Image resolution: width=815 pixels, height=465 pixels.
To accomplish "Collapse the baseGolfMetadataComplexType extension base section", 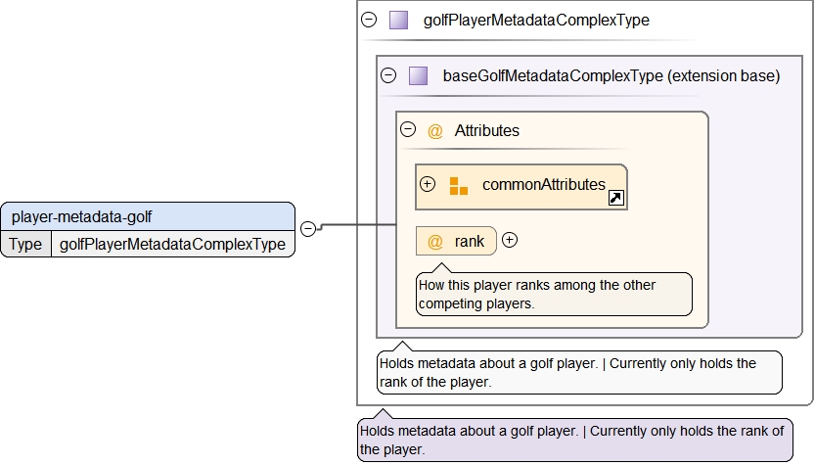I will pyautogui.click(x=388, y=75).
